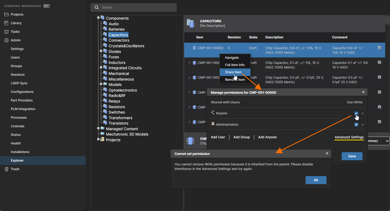Click the Projects folder icon in sidebar

[6, 14]
